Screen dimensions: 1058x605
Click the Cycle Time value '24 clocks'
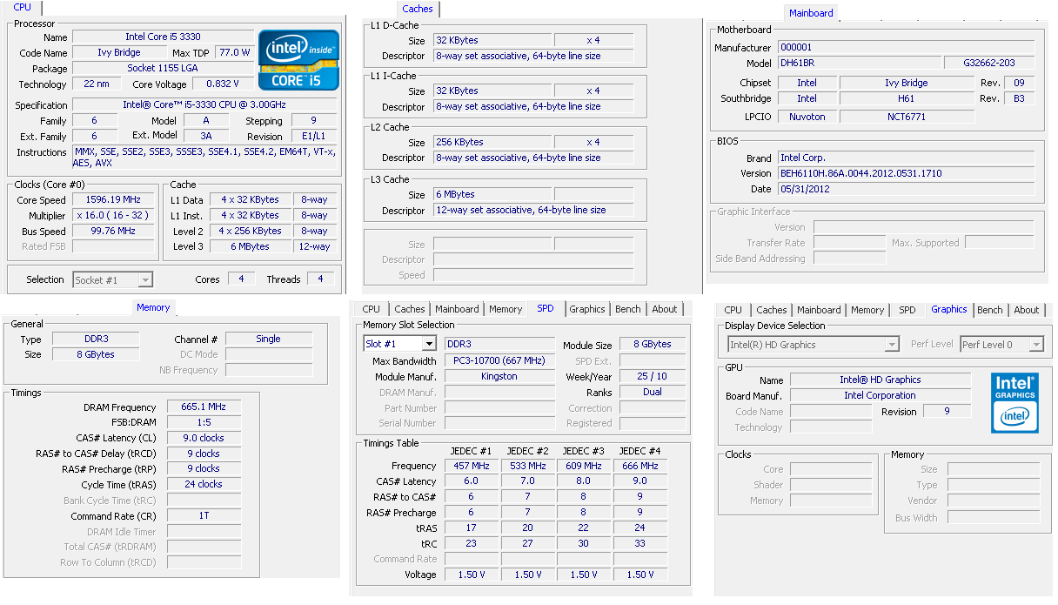[x=204, y=484]
